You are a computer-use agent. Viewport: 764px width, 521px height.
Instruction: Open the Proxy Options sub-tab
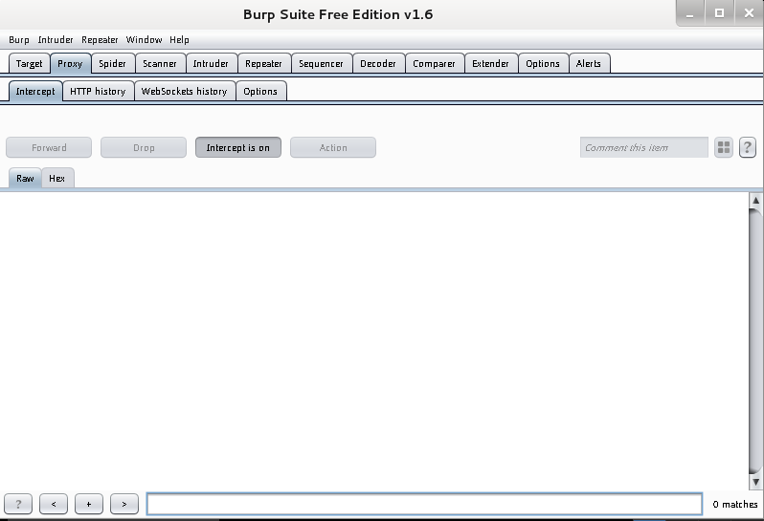260,92
